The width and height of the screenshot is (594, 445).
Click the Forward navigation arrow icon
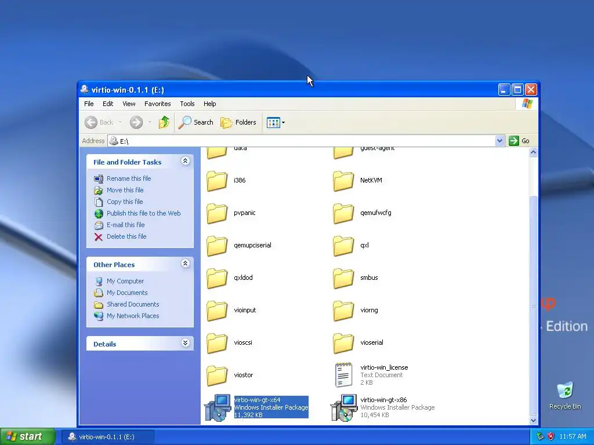coord(136,122)
